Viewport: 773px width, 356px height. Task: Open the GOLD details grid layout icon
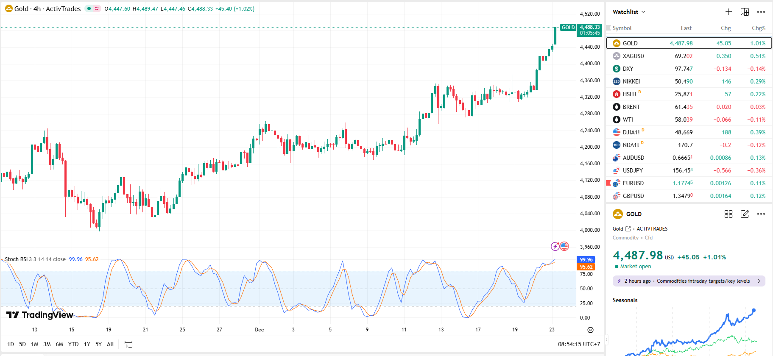coord(728,214)
